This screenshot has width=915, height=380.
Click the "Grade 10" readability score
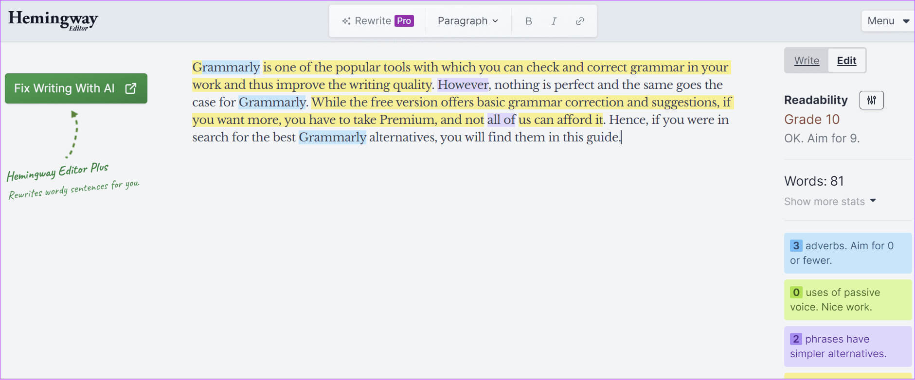click(x=812, y=120)
